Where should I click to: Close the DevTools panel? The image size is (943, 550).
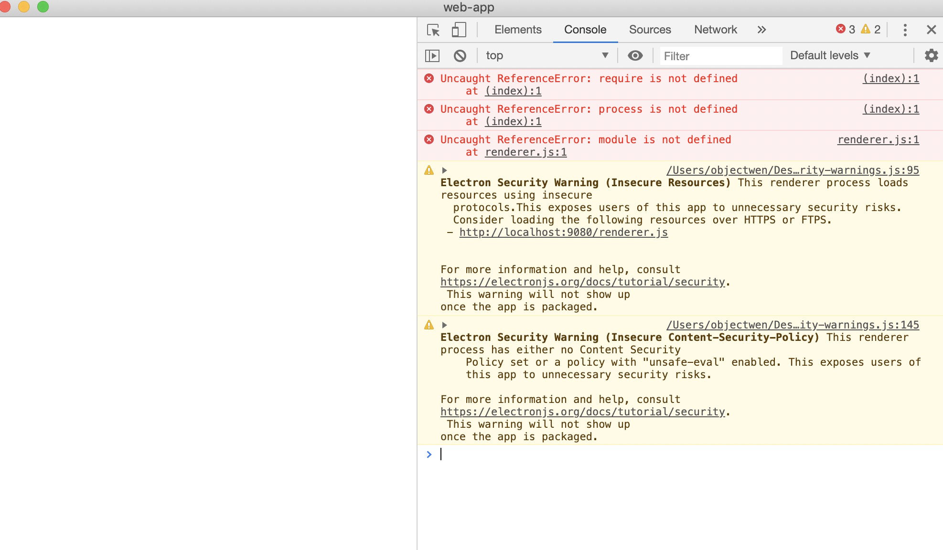click(931, 30)
